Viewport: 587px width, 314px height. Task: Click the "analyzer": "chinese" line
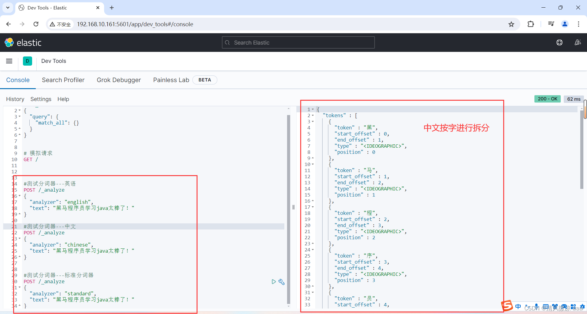click(61, 245)
